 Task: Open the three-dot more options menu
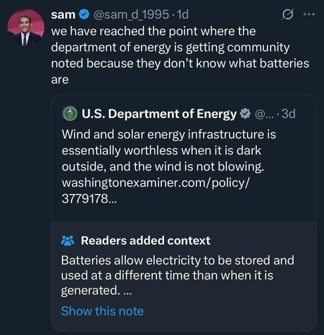309,14
